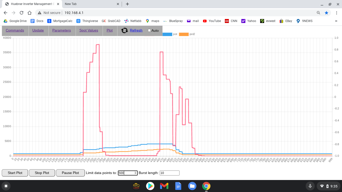Bookmark this page using star icon
342x192 pixels.
326,13
